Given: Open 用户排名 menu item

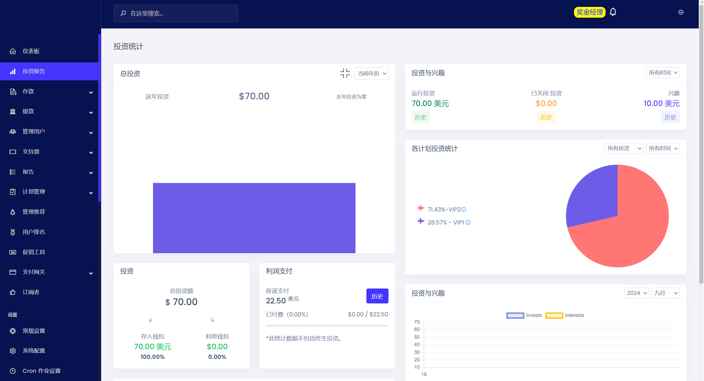Looking at the screenshot, I should [49, 232].
